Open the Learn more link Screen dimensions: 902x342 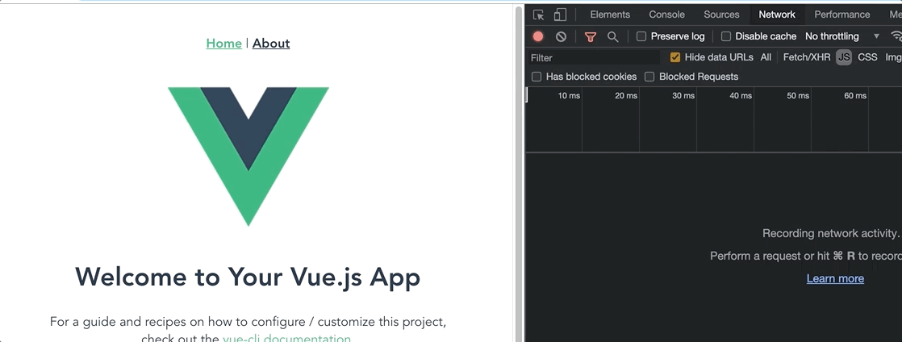pyautogui.click(x=835, y=279)
